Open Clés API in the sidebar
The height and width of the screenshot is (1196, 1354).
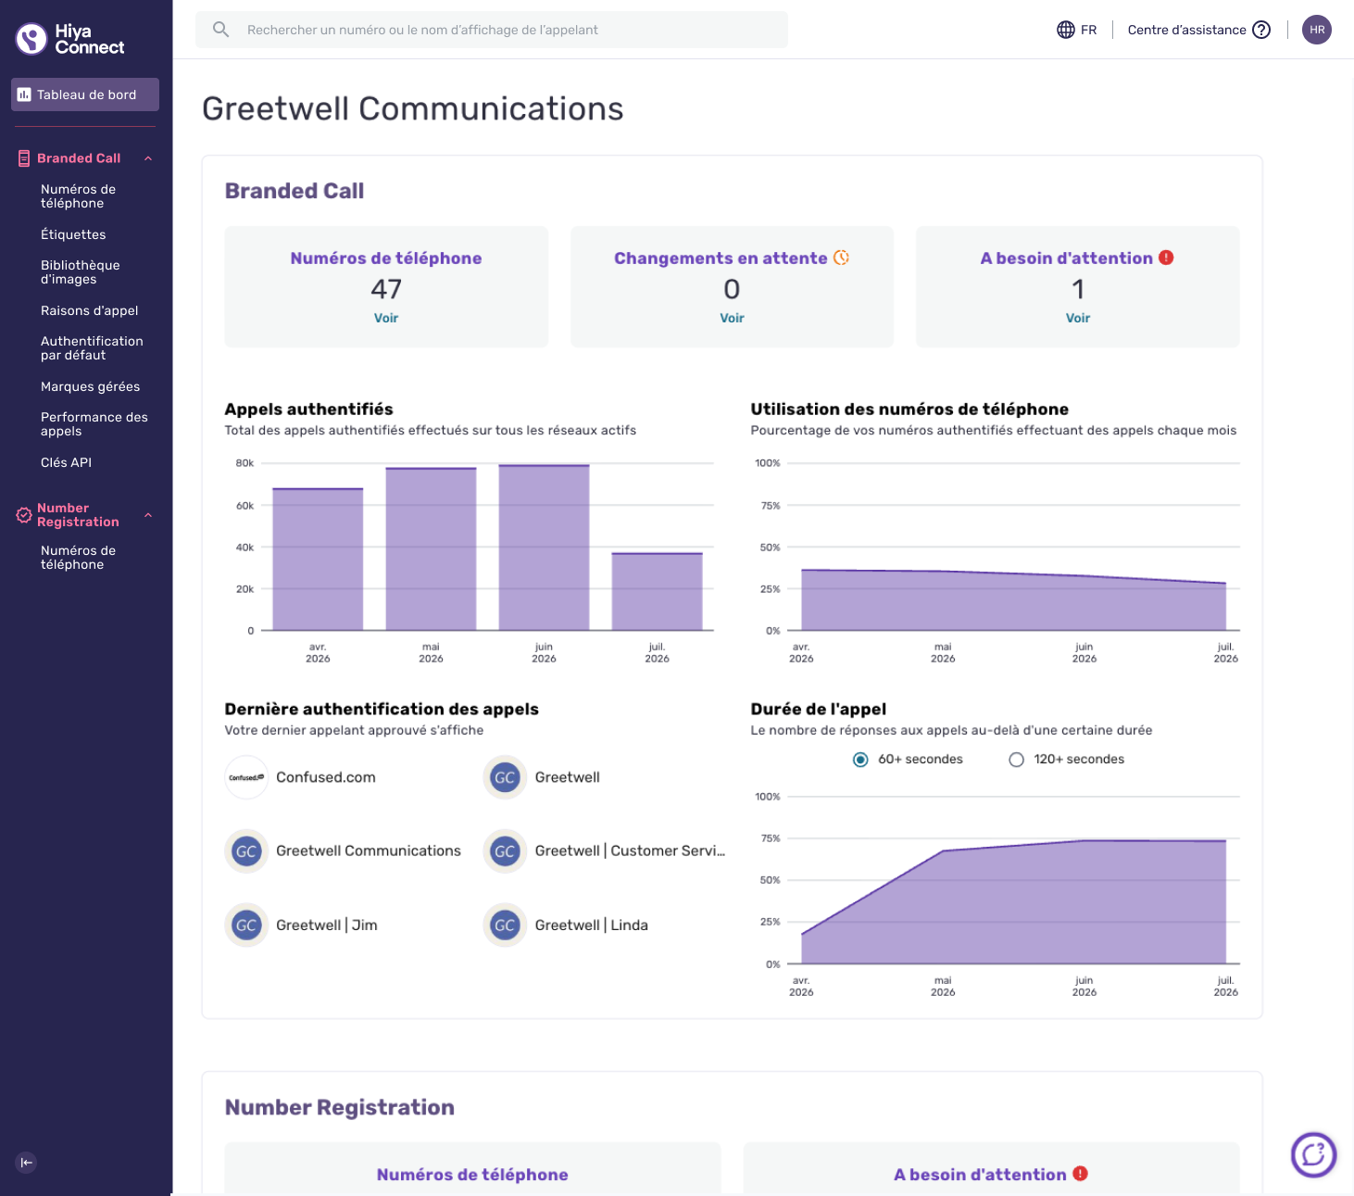pos(66,462)
